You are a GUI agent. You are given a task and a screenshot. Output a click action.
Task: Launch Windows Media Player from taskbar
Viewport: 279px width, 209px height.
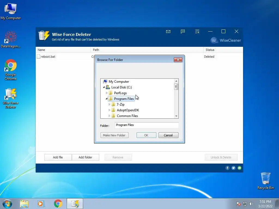pos(41,204)
